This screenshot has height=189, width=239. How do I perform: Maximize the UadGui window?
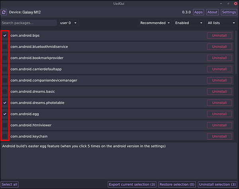228,4
